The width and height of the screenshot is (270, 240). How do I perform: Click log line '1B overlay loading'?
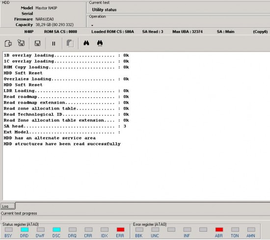pyautogui.click(x=66, y=55)
